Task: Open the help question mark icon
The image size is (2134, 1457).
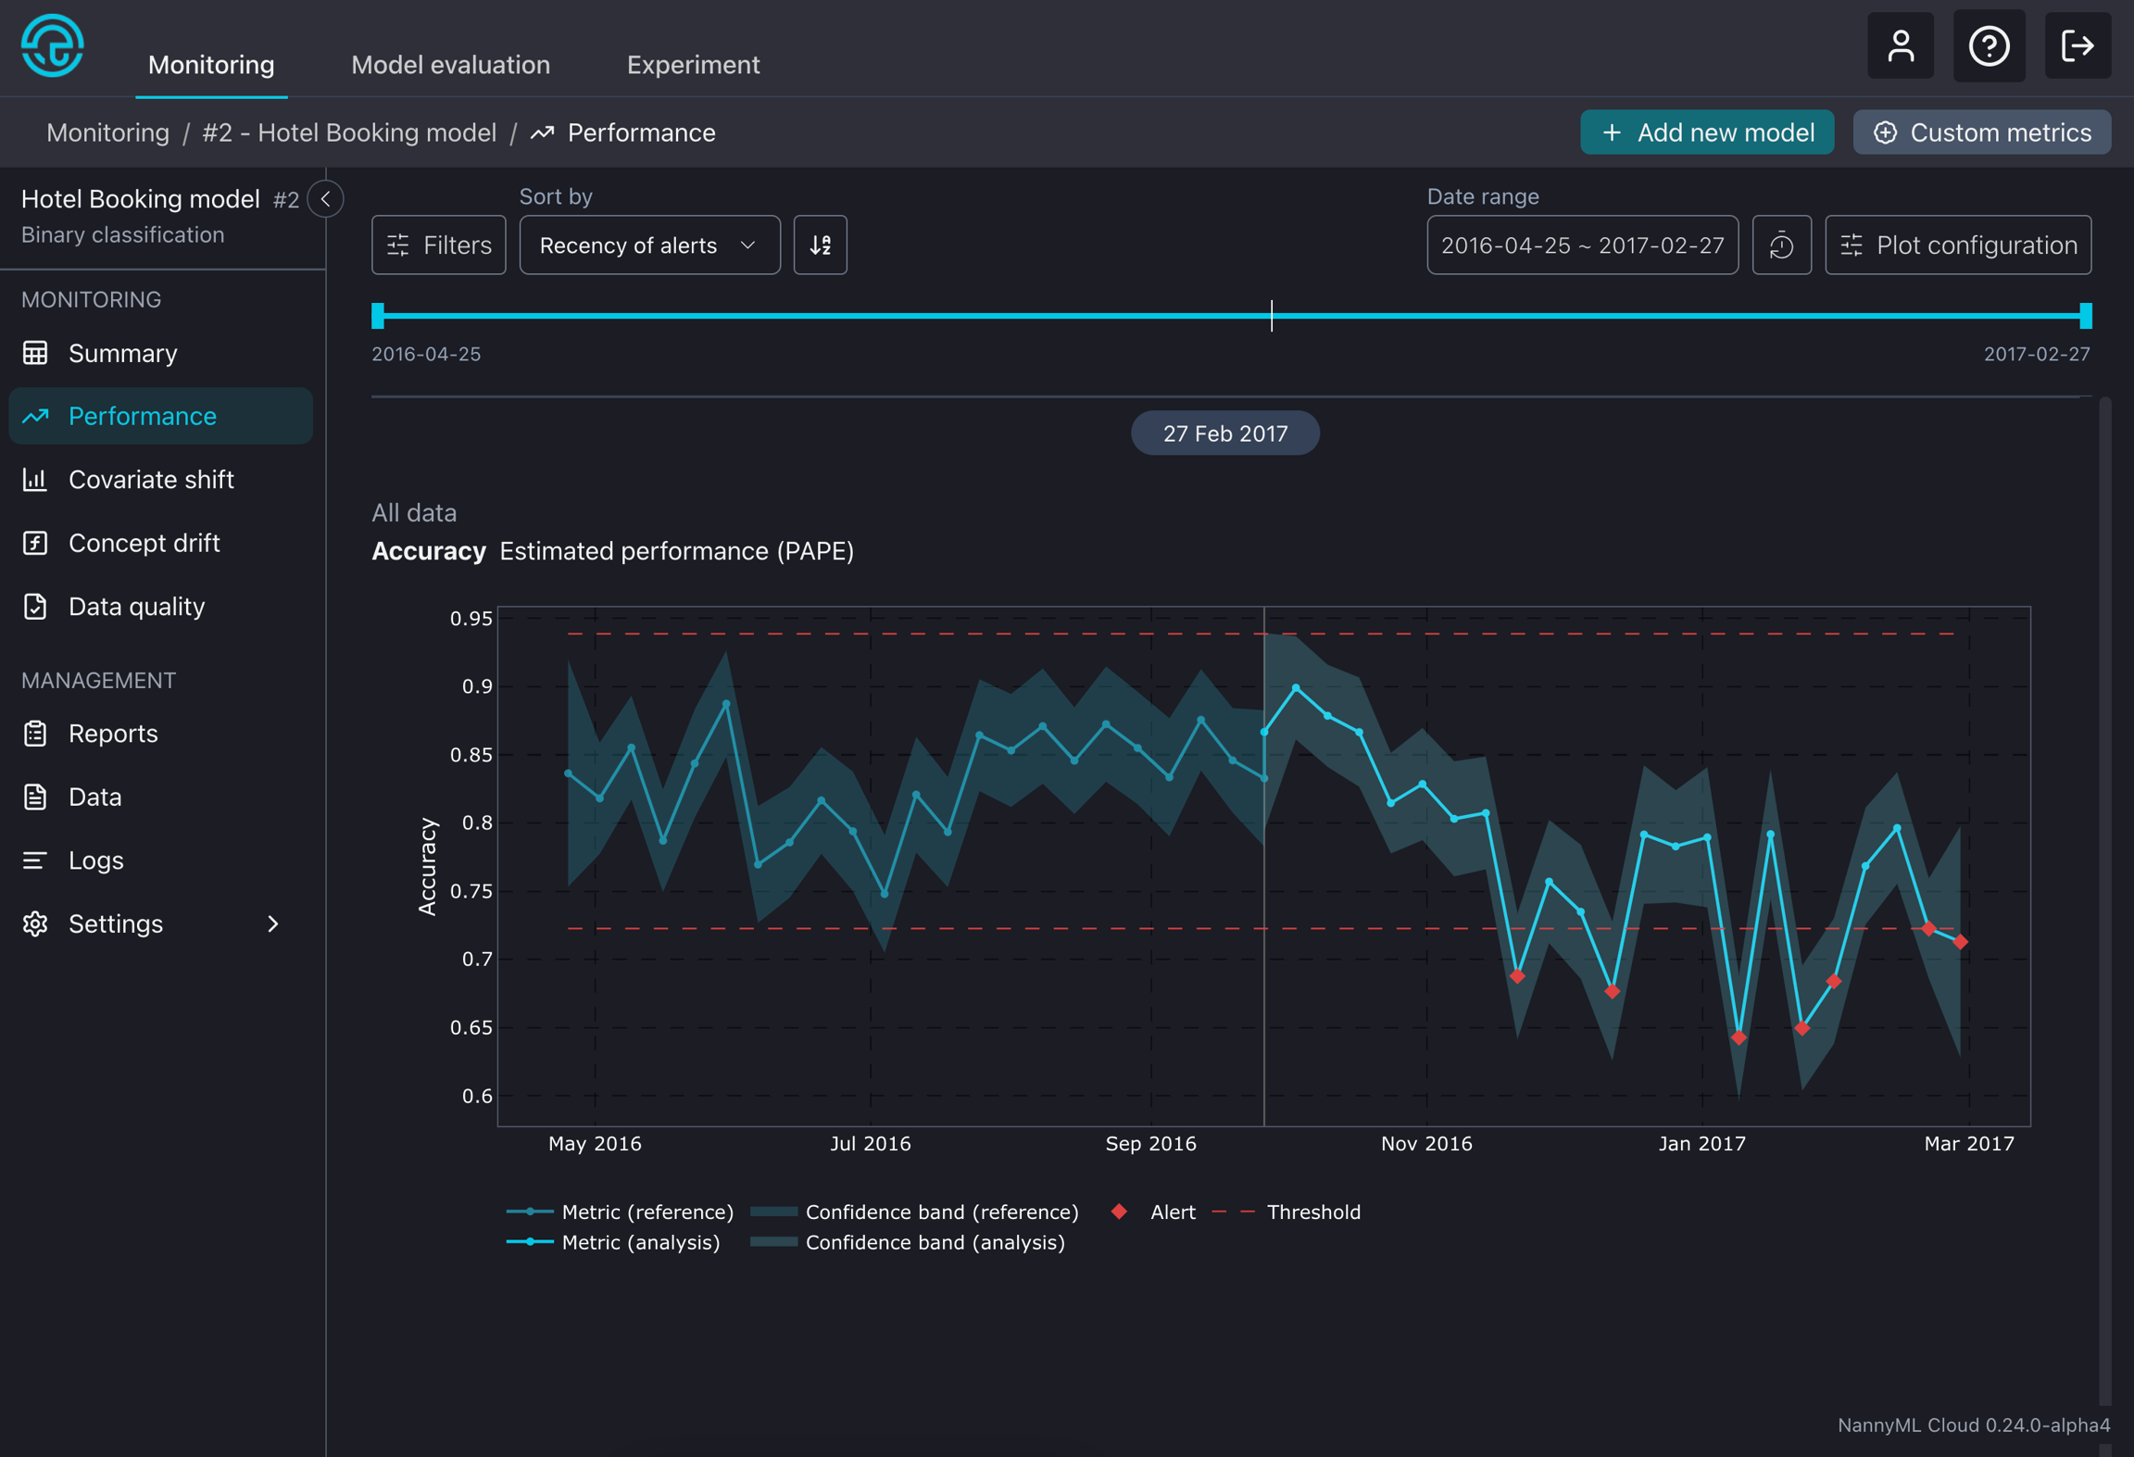Action: tap(1989, 45)
